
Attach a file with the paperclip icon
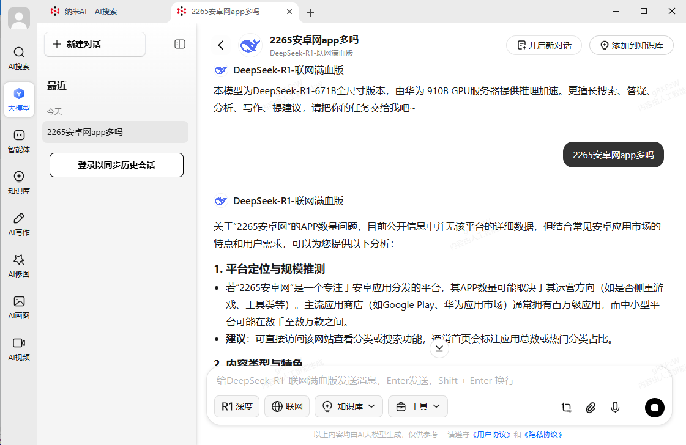(591, 407)
